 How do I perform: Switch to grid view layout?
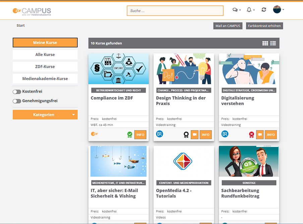(x=265, y=43)
